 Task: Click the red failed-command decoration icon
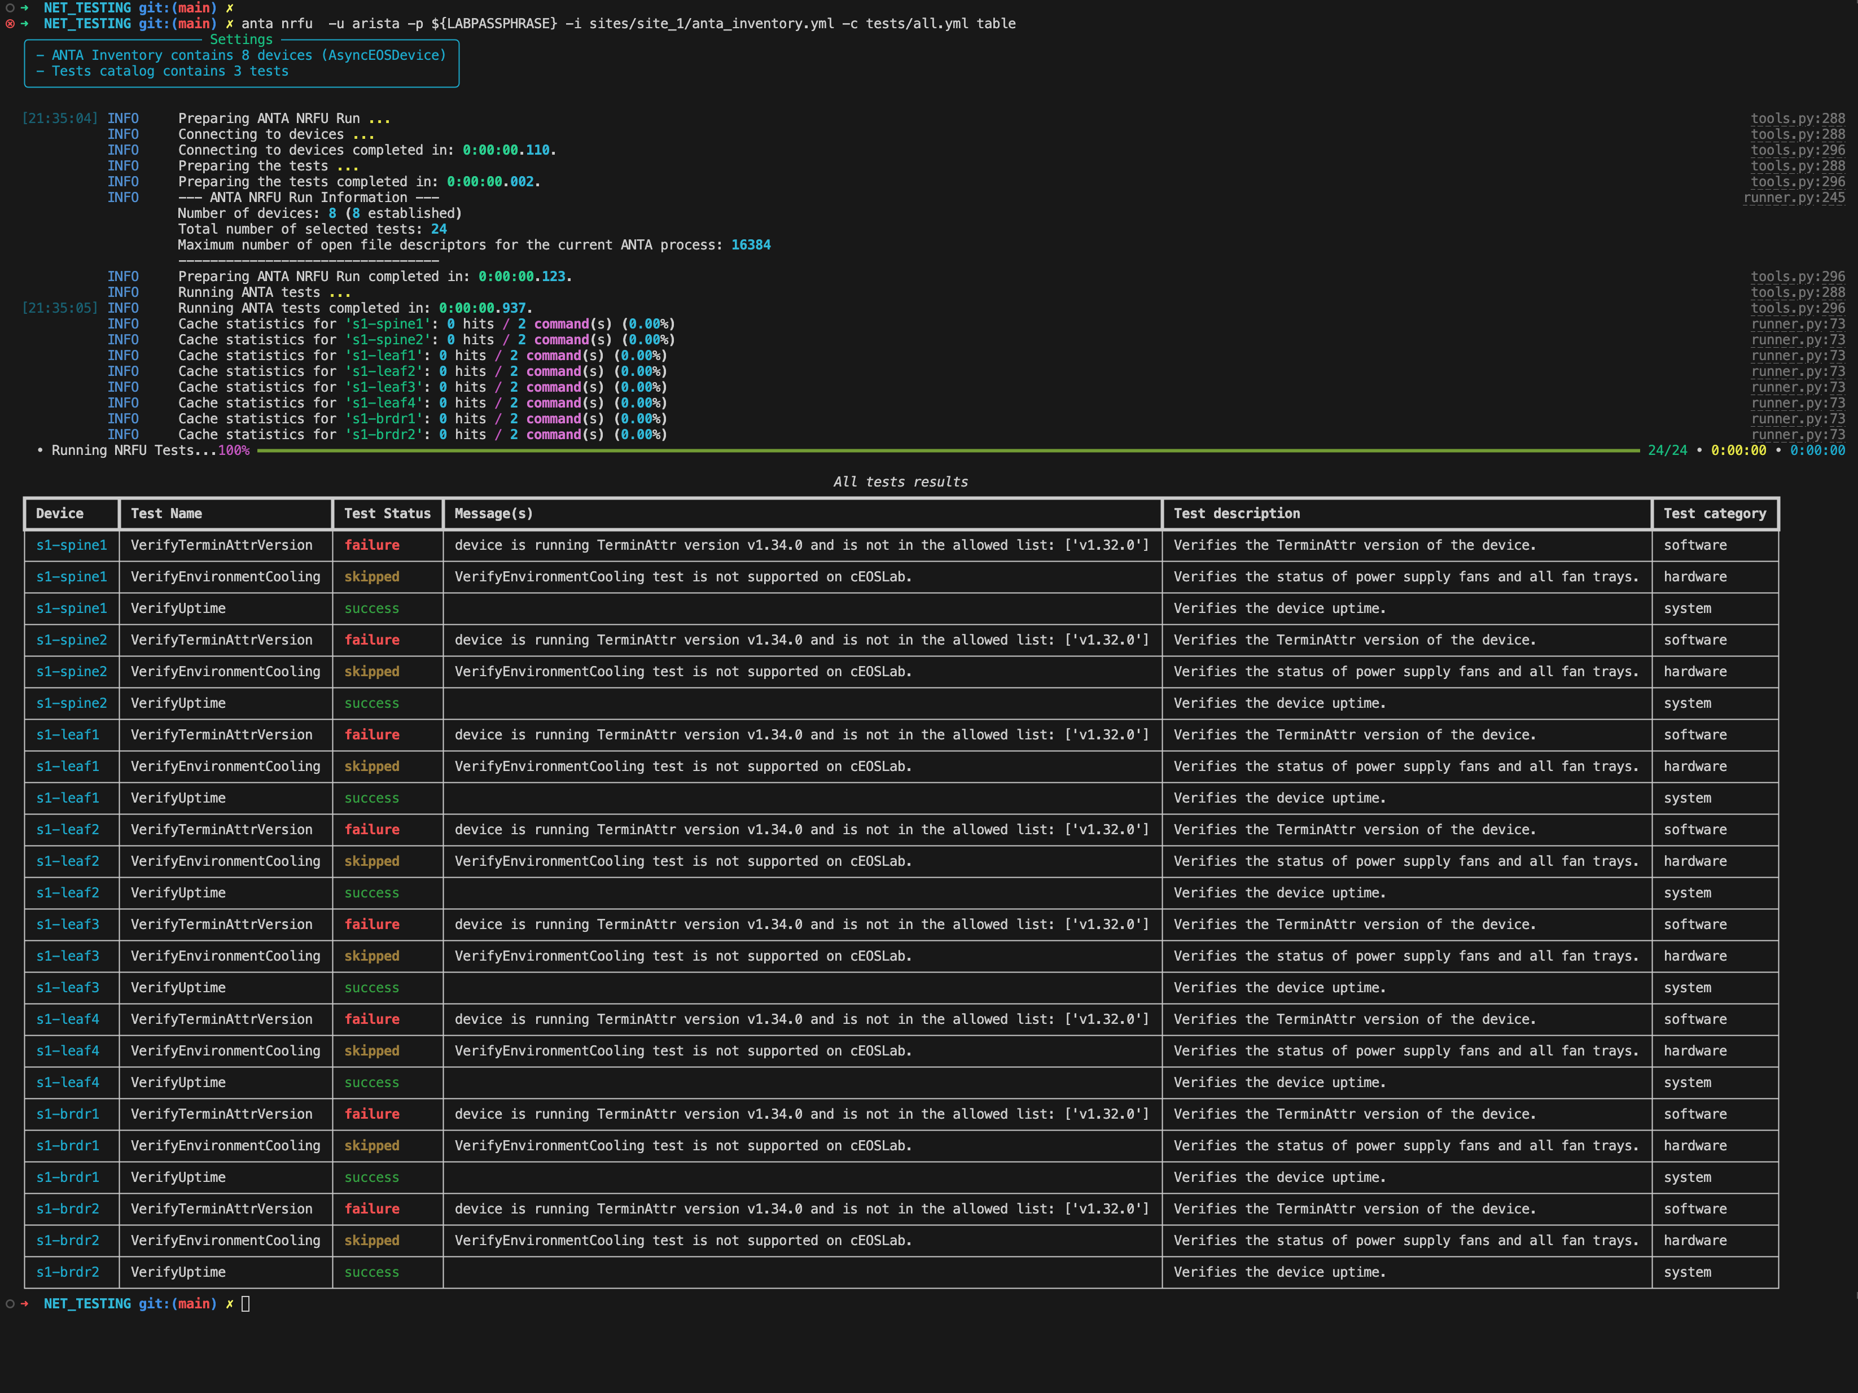pyautogui.click(x=9, y=24)
